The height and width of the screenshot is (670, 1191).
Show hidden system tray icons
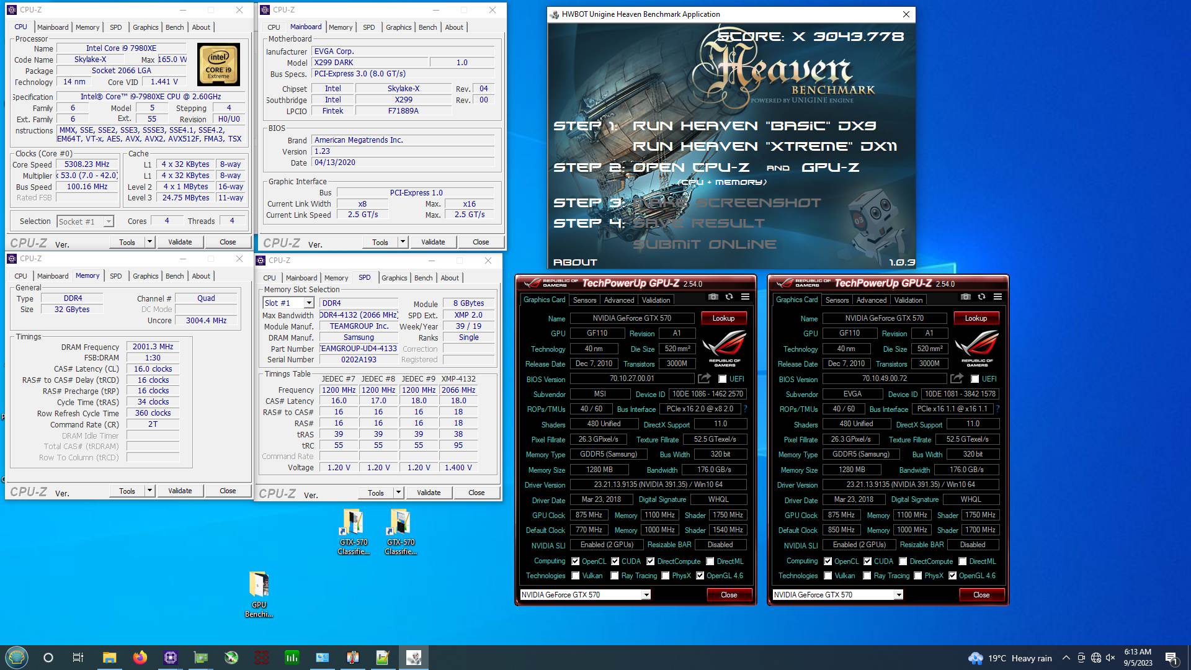(x=1066, y=658)
